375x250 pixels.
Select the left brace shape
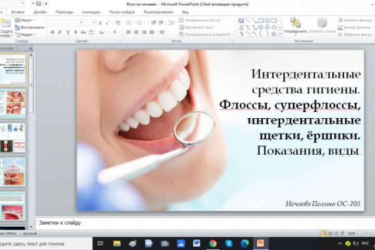[x=261, y=34]
